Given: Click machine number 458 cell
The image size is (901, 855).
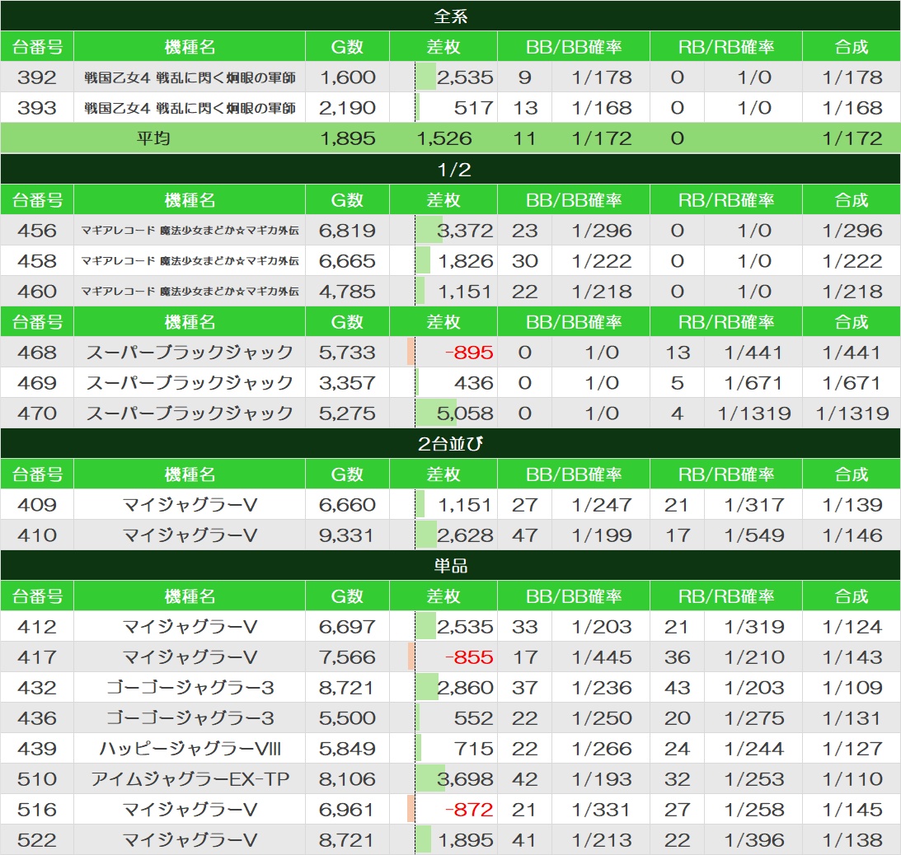Looking at the screenshot, I should tap(37, 260).
